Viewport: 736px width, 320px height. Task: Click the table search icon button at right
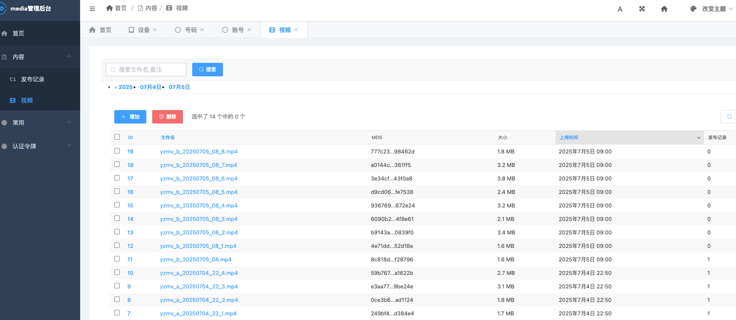729,117
